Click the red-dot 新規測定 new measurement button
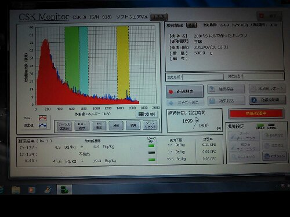Viewport: 290px width, 217px height. [184, 91]
